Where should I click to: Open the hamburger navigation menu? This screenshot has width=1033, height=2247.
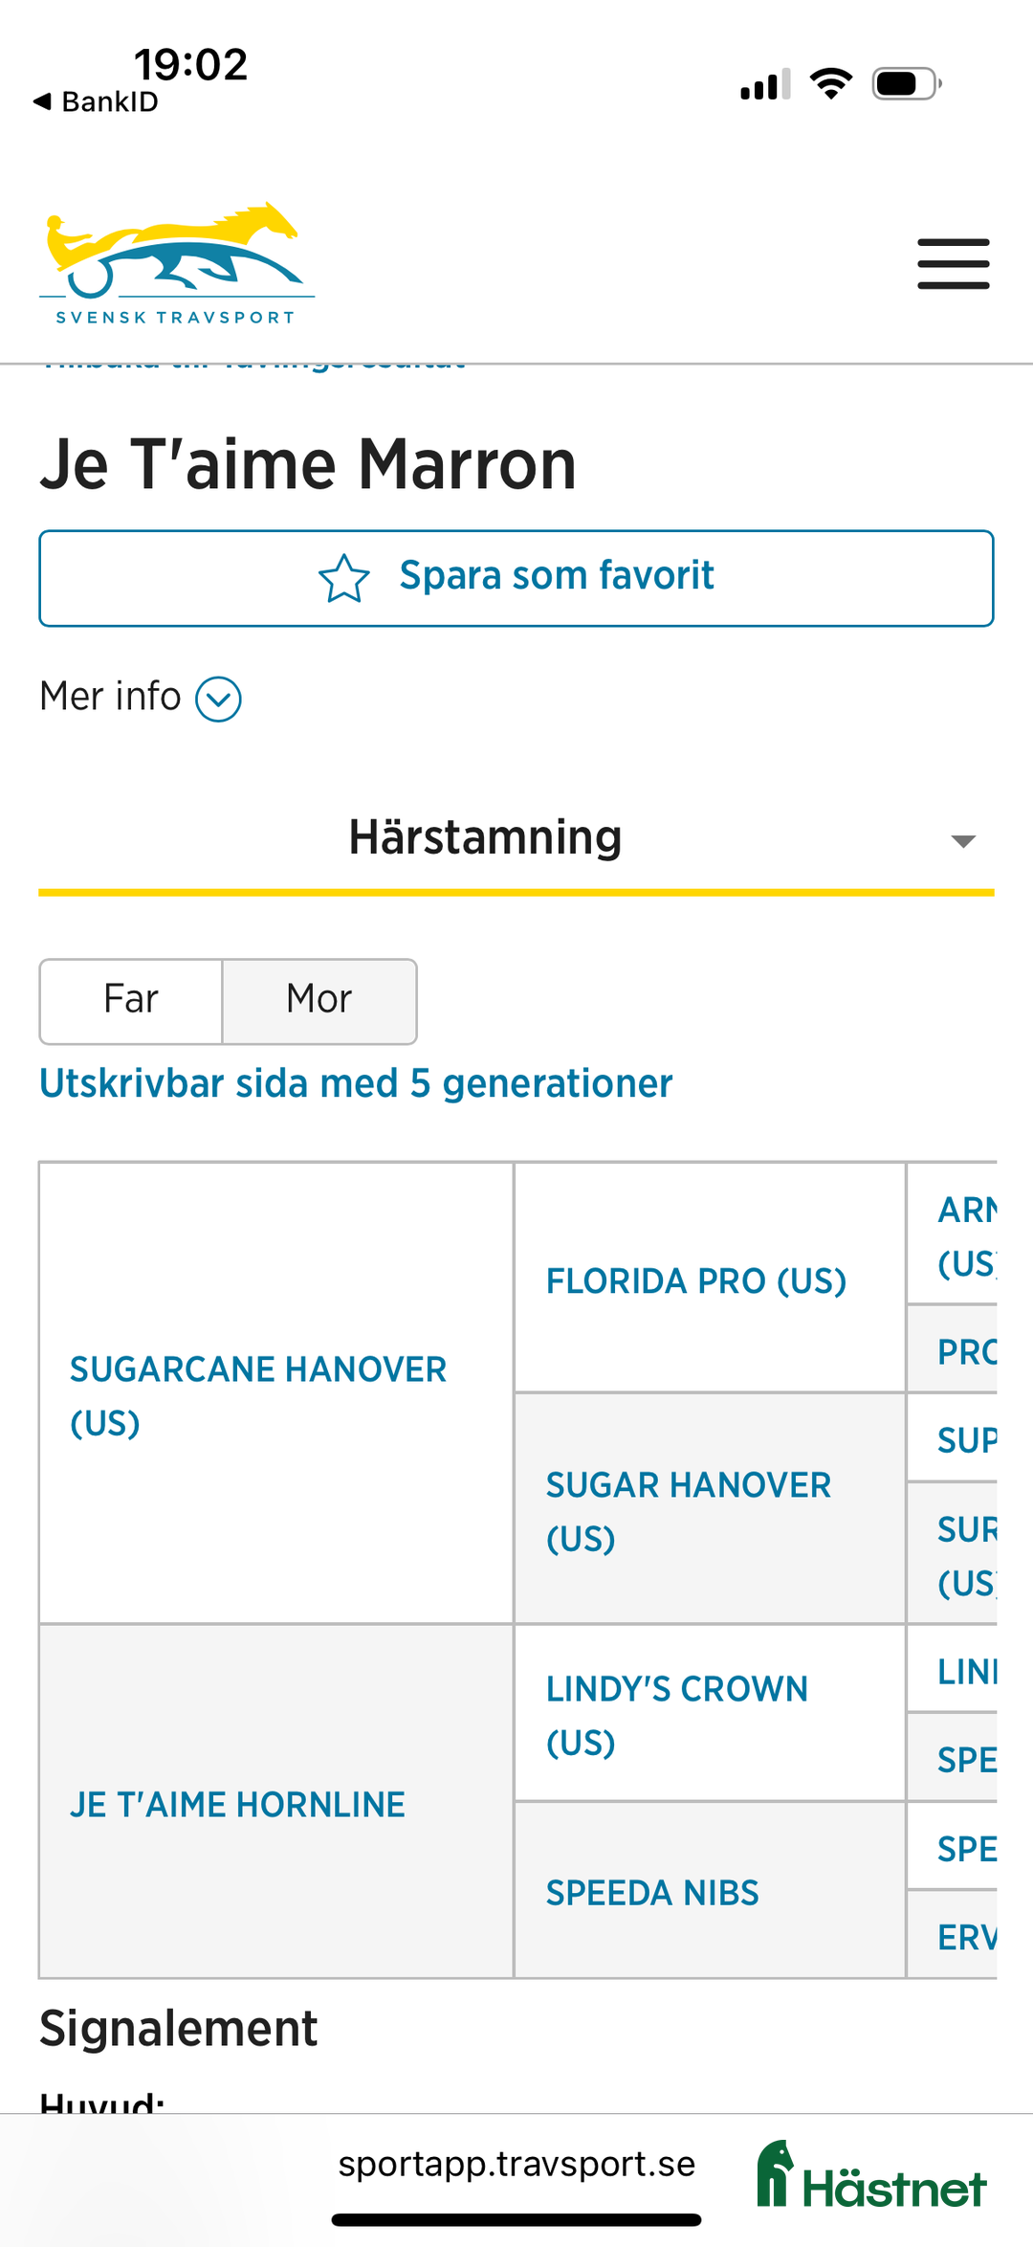tap(952, 261)
